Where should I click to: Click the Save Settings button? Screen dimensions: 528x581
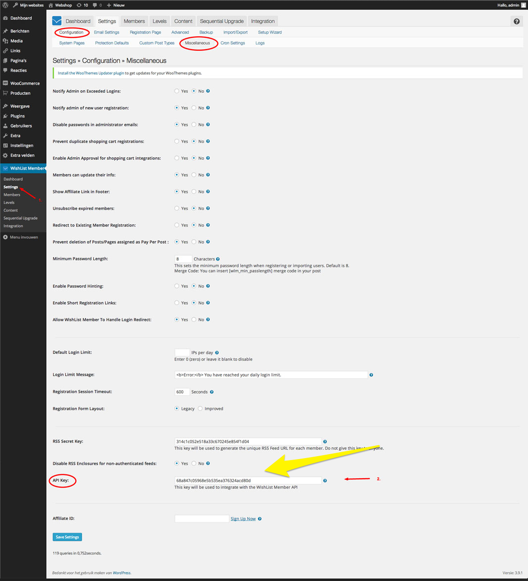[x=67, y=537]
